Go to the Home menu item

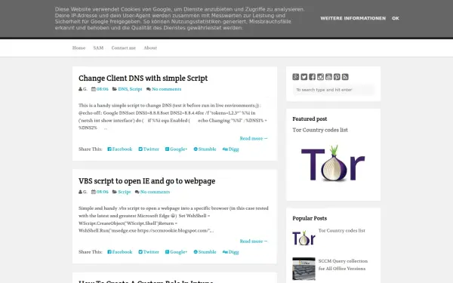(79, 48)
